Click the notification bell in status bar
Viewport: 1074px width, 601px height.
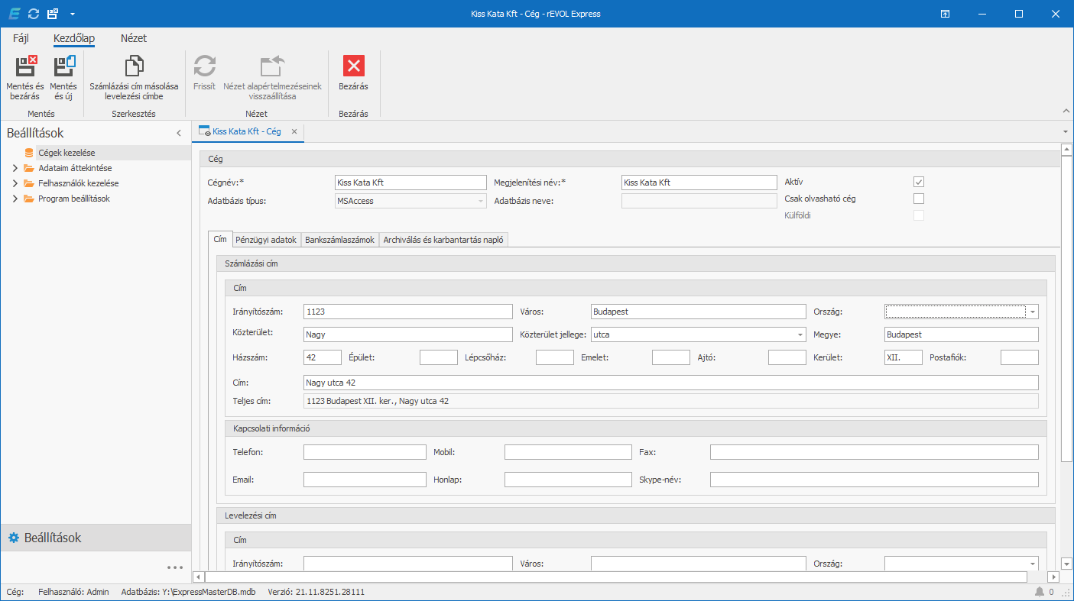pos(1040,592)
